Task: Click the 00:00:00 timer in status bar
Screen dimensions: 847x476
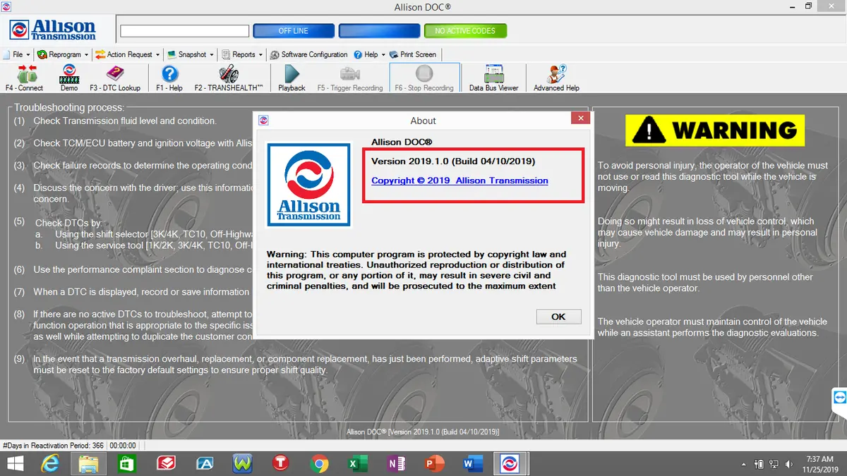Action: click(123, 446)
